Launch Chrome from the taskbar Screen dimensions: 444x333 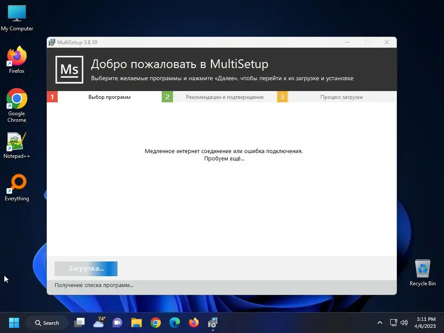click(156, 323)
